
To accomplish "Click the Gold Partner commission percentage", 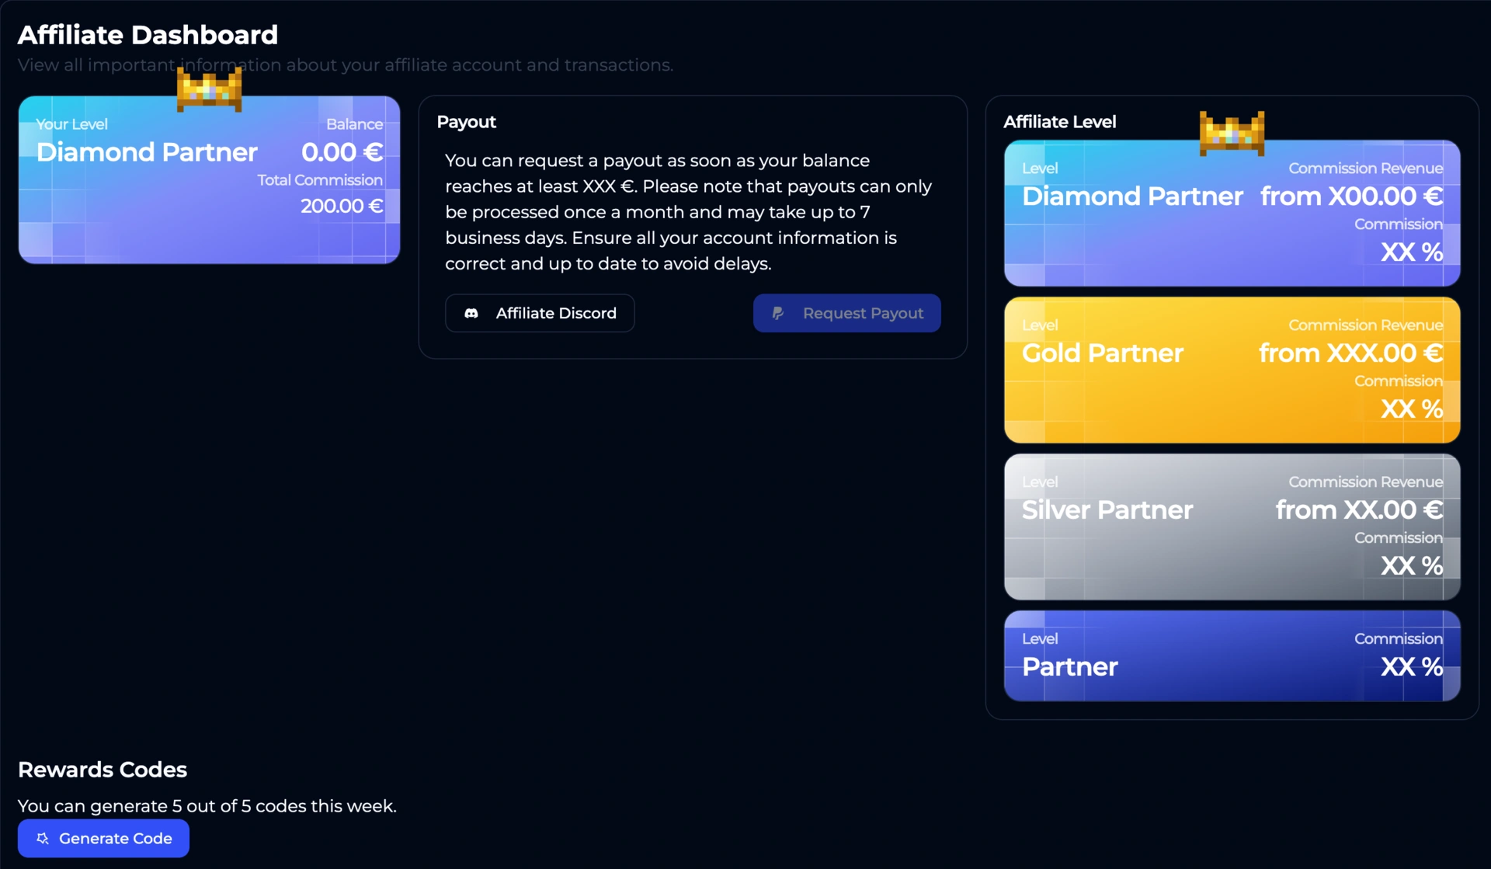I will [1411, 408].
